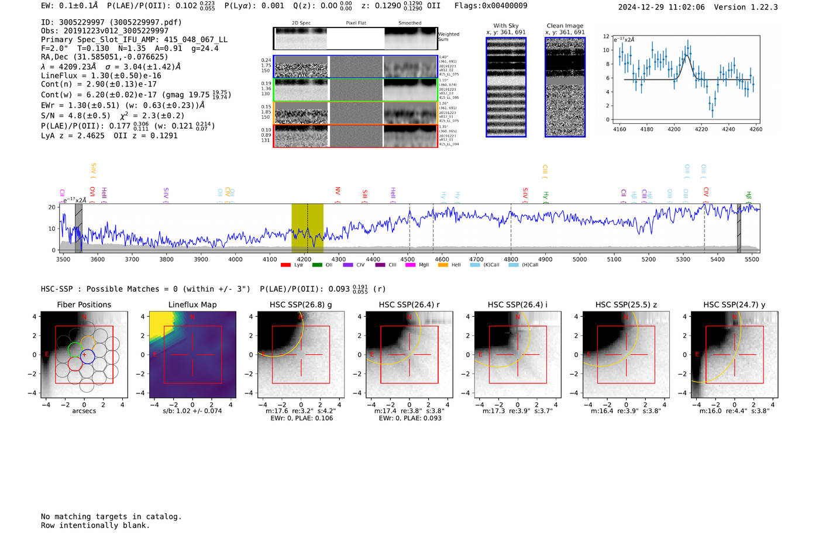Image resolution: width=819 pixels, height=557 pixels.
Task: Open the HSC SSP g-band image
Action: click(x=301, y=355)
